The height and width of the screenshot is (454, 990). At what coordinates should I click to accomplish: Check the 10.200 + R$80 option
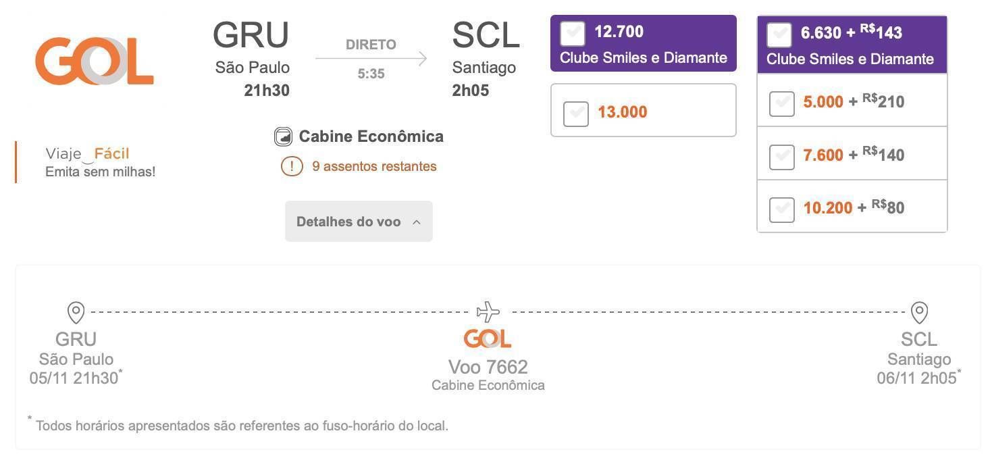781,209
